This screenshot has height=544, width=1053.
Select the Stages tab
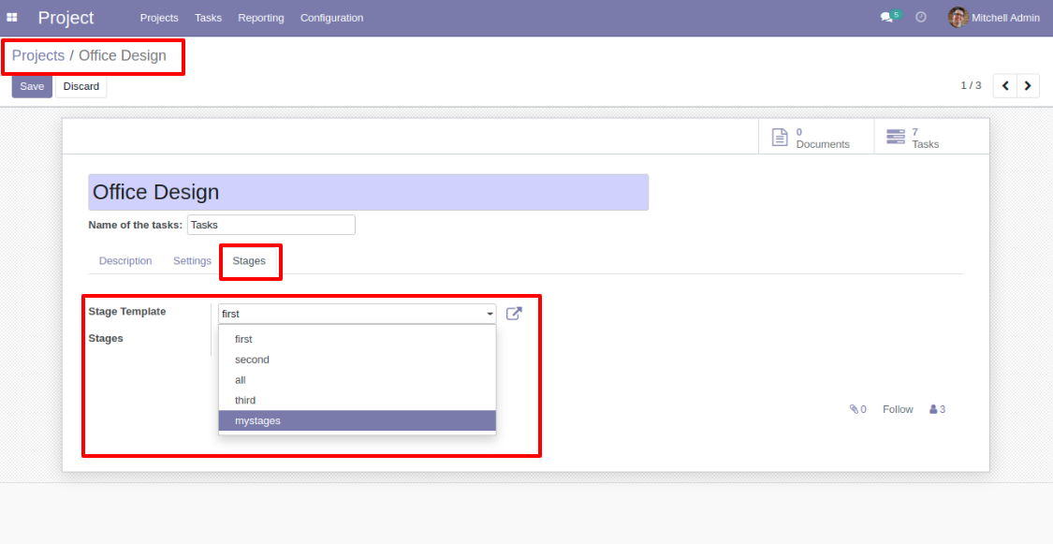(249, 260)
